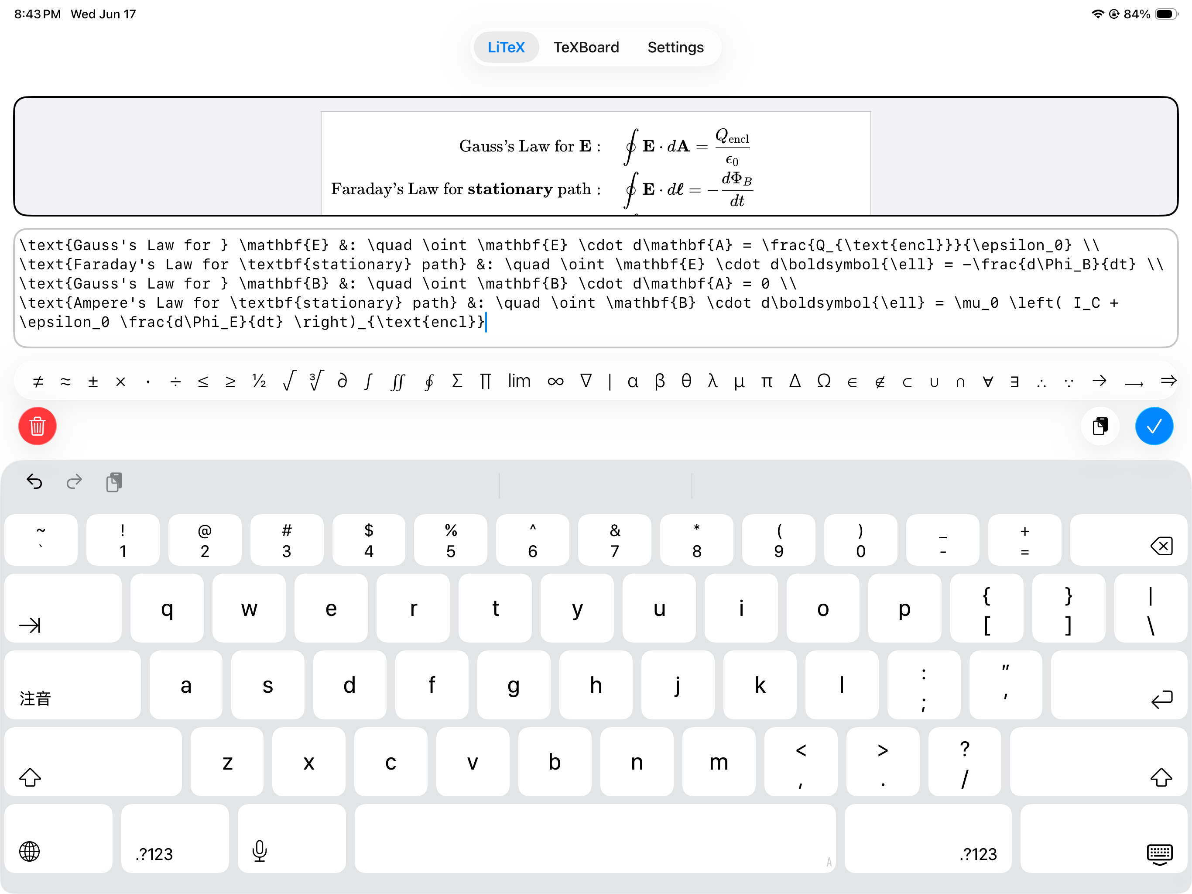The width and height of the screenshot is (1192, 894).
Task: Insert the cube root symbol
Action: (x=316, y=381)
